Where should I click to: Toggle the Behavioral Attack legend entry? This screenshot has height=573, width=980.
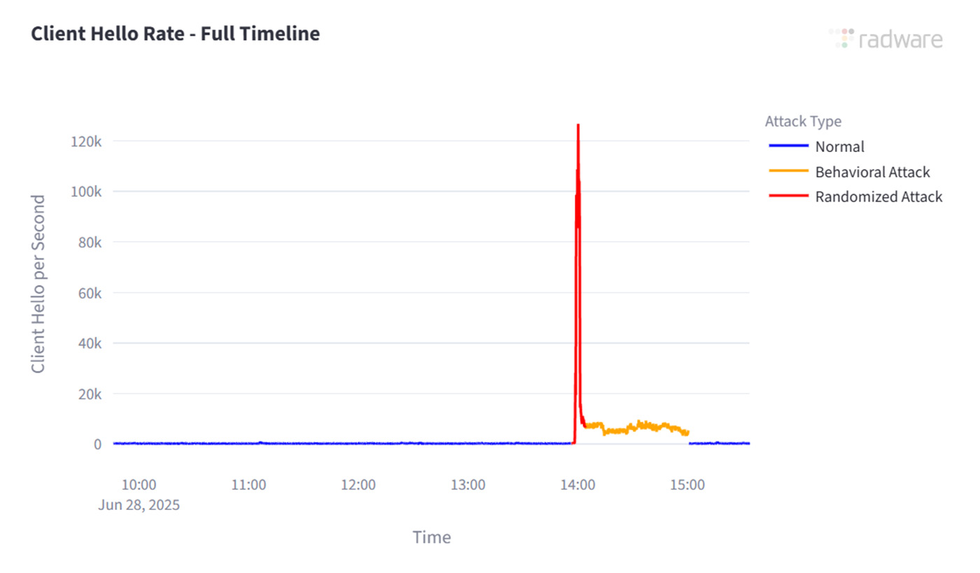(x=872, y=172)
